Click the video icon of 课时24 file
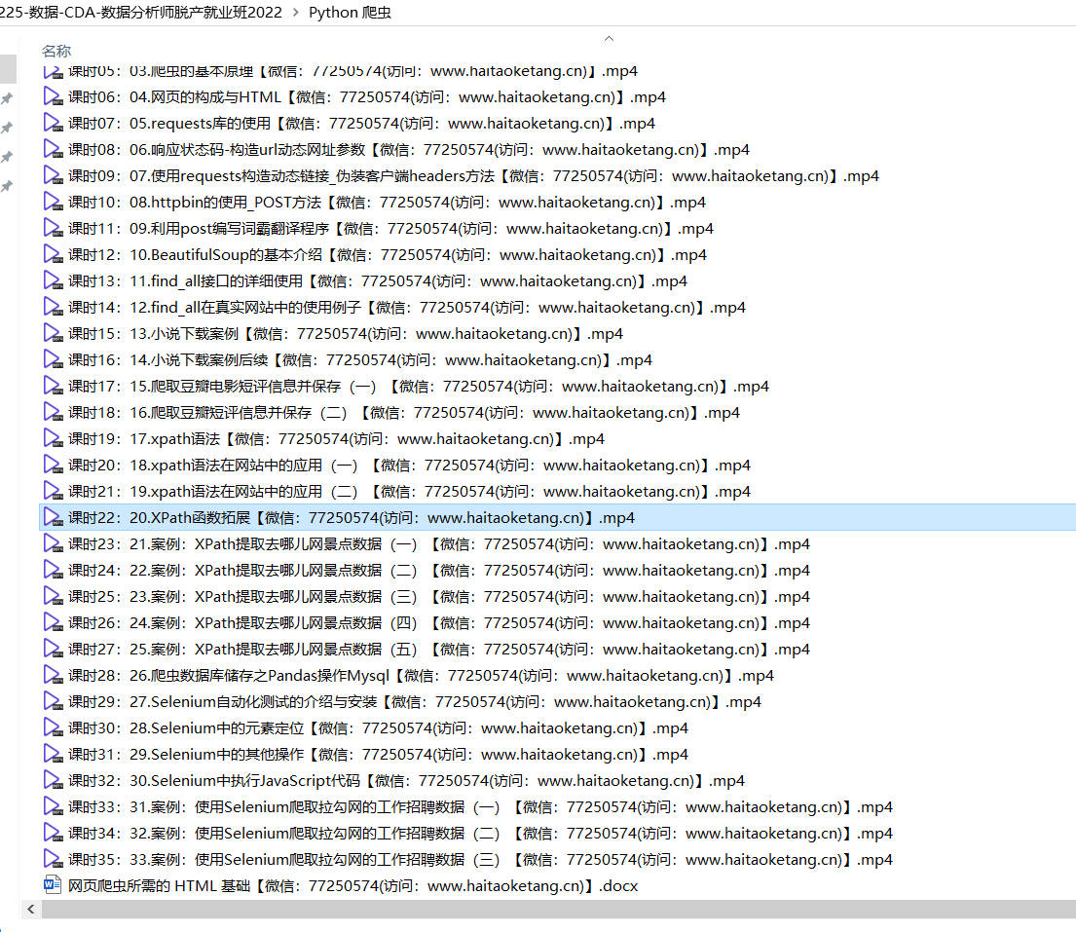This screenshot has width=1076, height=932. [53, 571]
